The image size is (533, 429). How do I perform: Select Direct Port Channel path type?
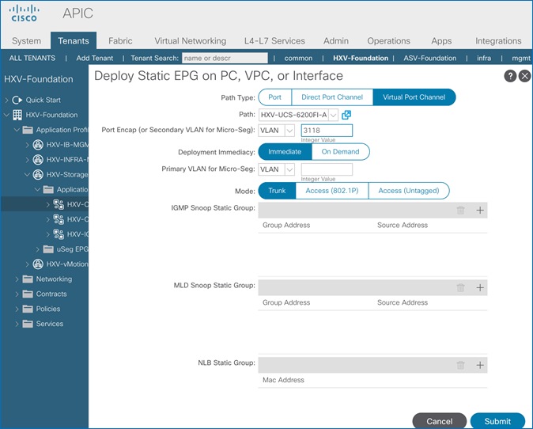332,97
